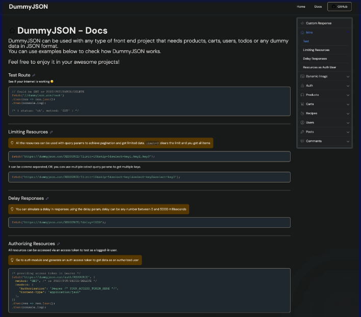Click 'See if your internet is working' text

tap(29, 82)
